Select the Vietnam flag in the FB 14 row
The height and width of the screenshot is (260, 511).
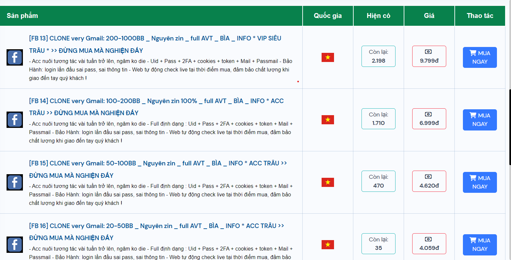(328, 120)
